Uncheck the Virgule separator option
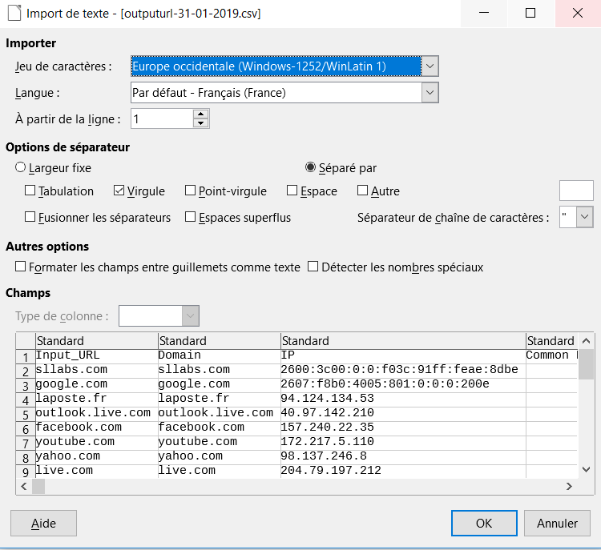 coord(119,191)
